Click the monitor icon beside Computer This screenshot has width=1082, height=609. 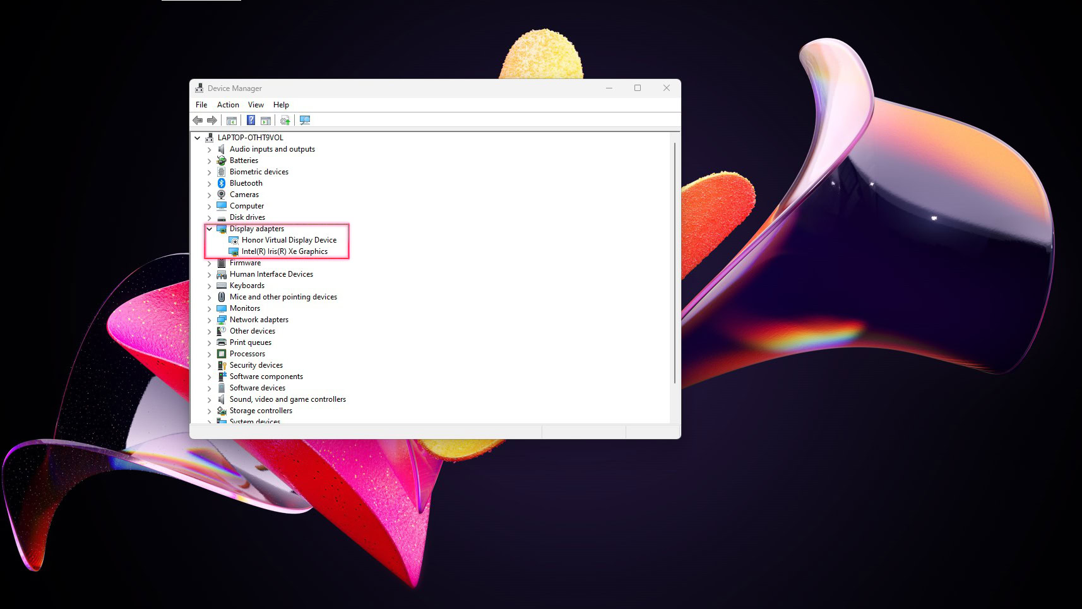(x=222, y=206)
